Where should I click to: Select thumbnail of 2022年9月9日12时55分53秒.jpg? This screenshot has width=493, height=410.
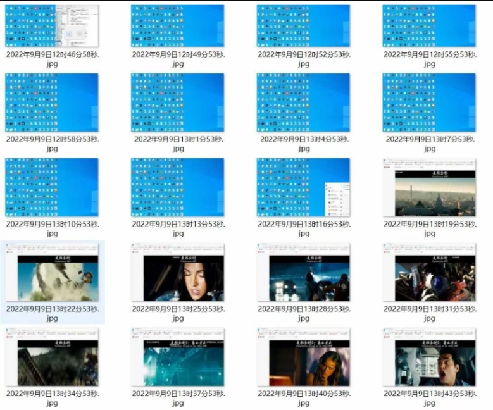[x=429, y=26]
